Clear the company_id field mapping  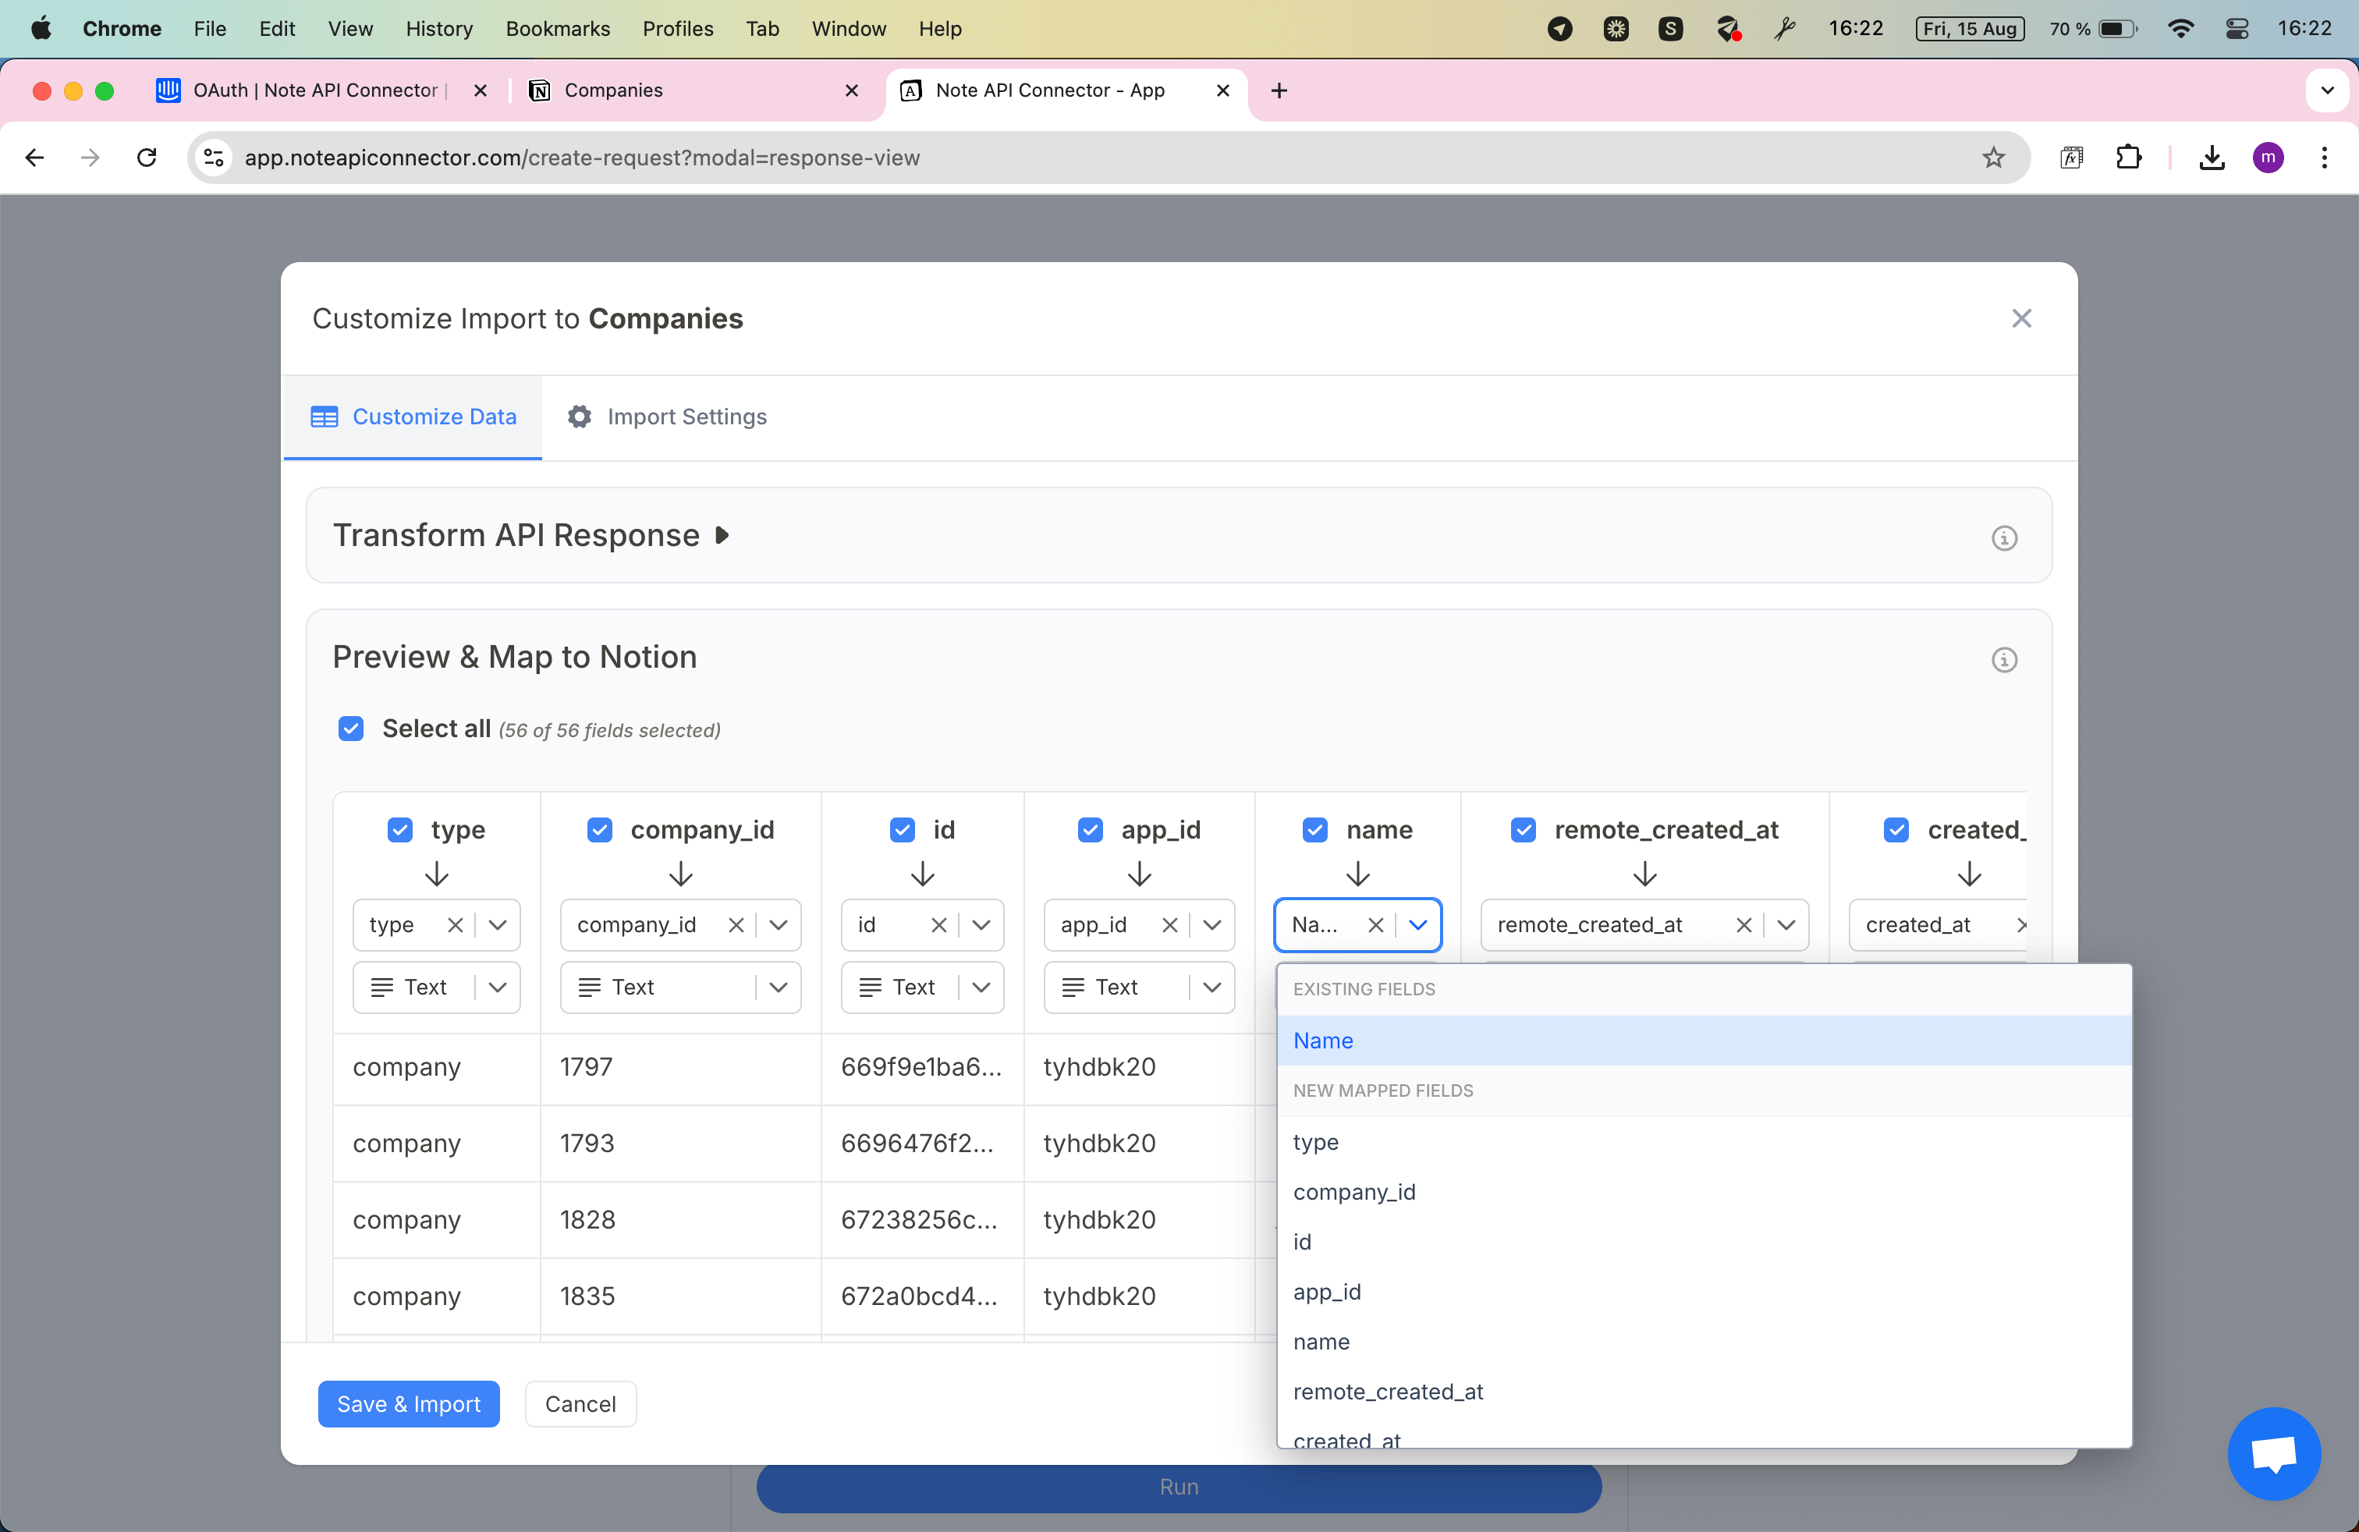tap(736, 924)
